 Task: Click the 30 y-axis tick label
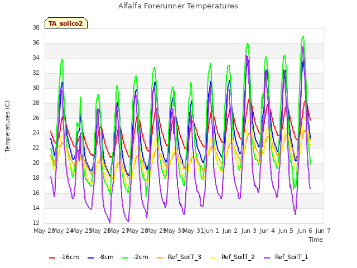tap(36, 88)
